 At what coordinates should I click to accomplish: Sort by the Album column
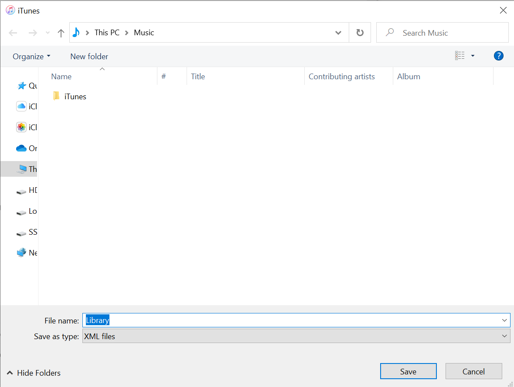click(408, 76)
